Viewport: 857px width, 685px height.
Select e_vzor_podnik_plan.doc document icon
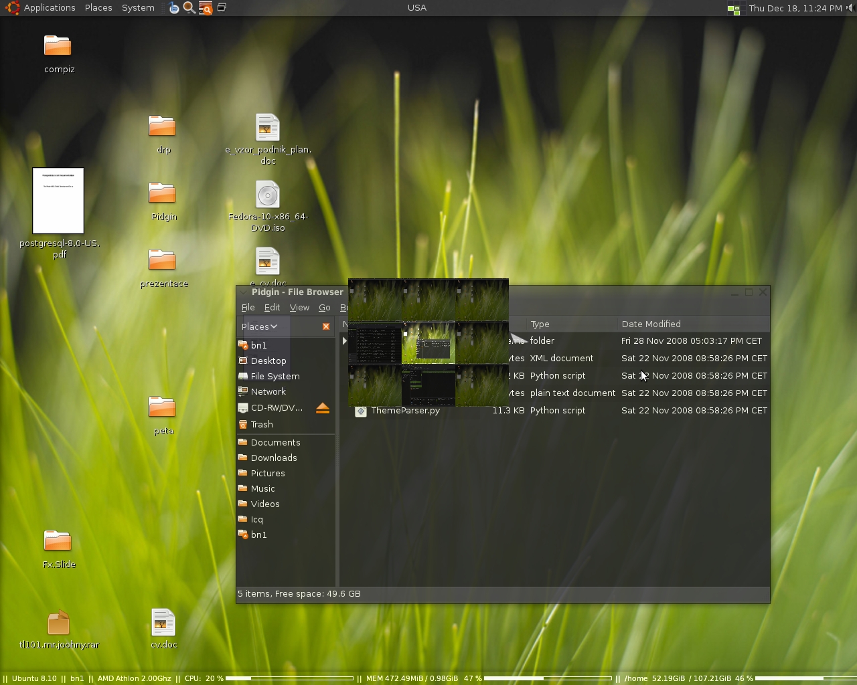(267, 127)
